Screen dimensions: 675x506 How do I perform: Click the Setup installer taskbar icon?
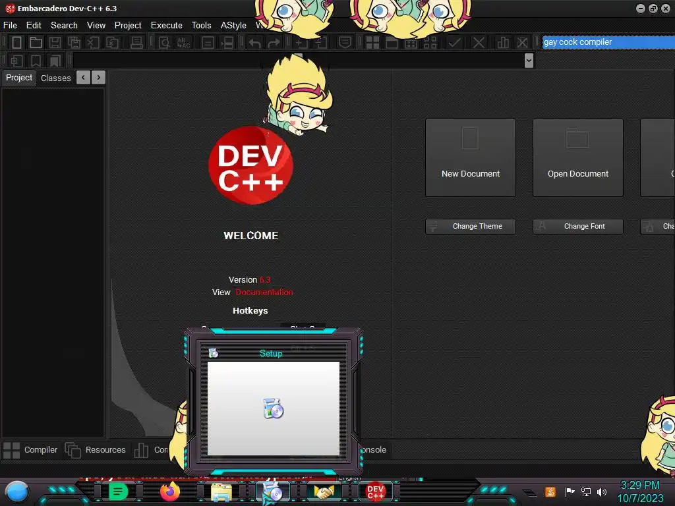point(272,492)
